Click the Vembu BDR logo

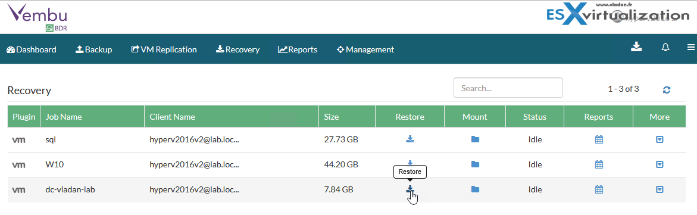(x=37, y=18)
